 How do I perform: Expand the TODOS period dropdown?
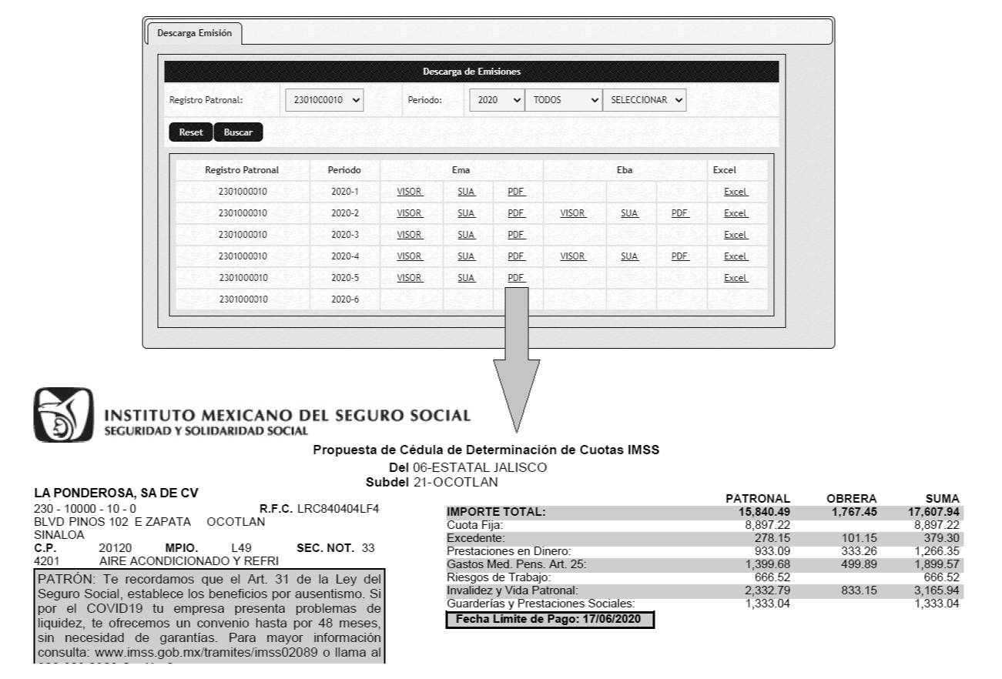562,100
